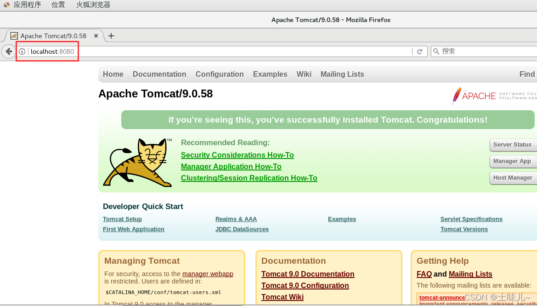This screenshot has height=306, width=537.
Task: Click the magnifier icon in search box
Action: click(436, 51)
